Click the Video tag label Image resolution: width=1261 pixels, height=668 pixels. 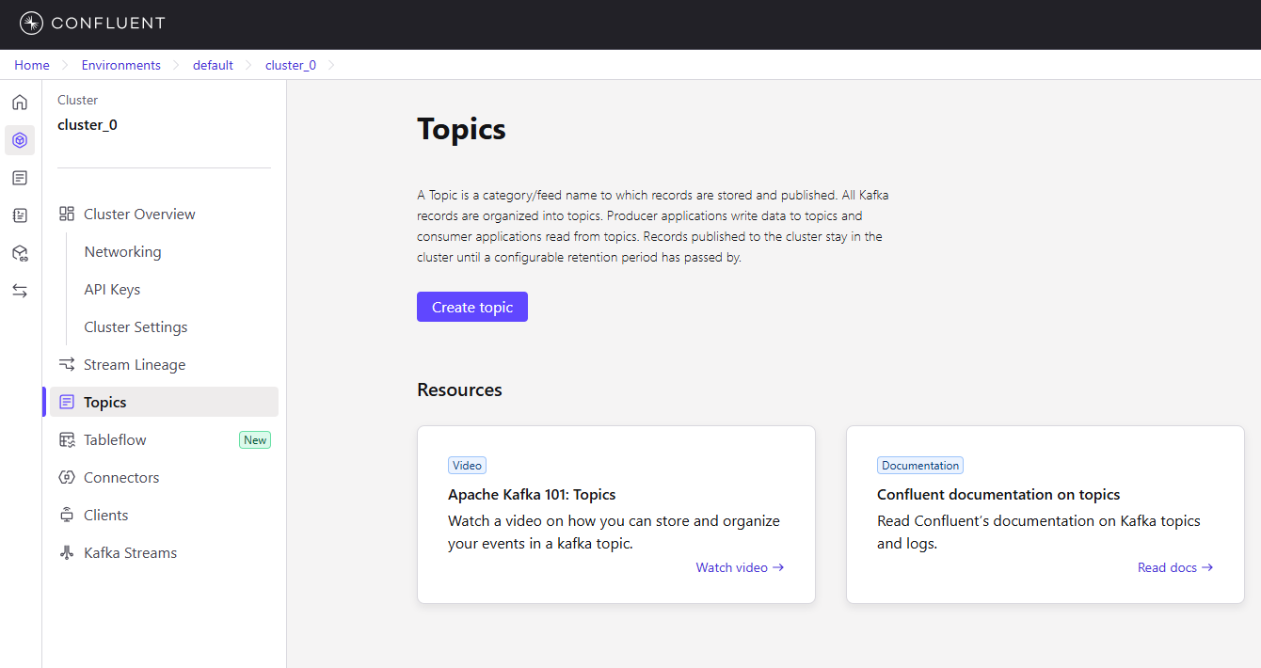coord(467,465)
